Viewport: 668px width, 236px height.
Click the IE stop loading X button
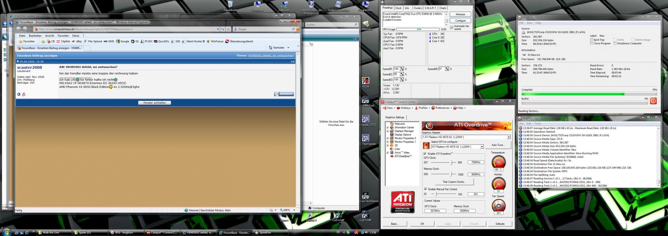point(228,29)
